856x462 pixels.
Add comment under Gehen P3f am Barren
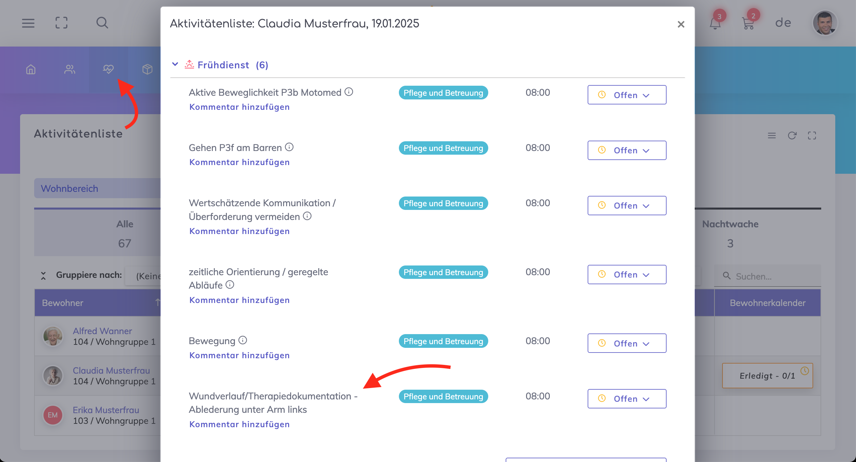pos(239,162)
